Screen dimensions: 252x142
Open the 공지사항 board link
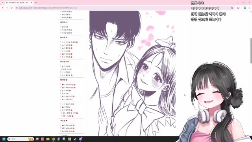click(65, 27)
